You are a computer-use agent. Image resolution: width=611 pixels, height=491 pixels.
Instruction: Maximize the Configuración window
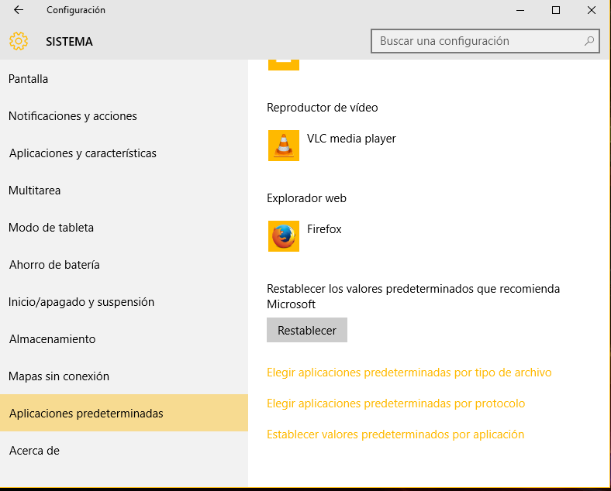point(556,10)
